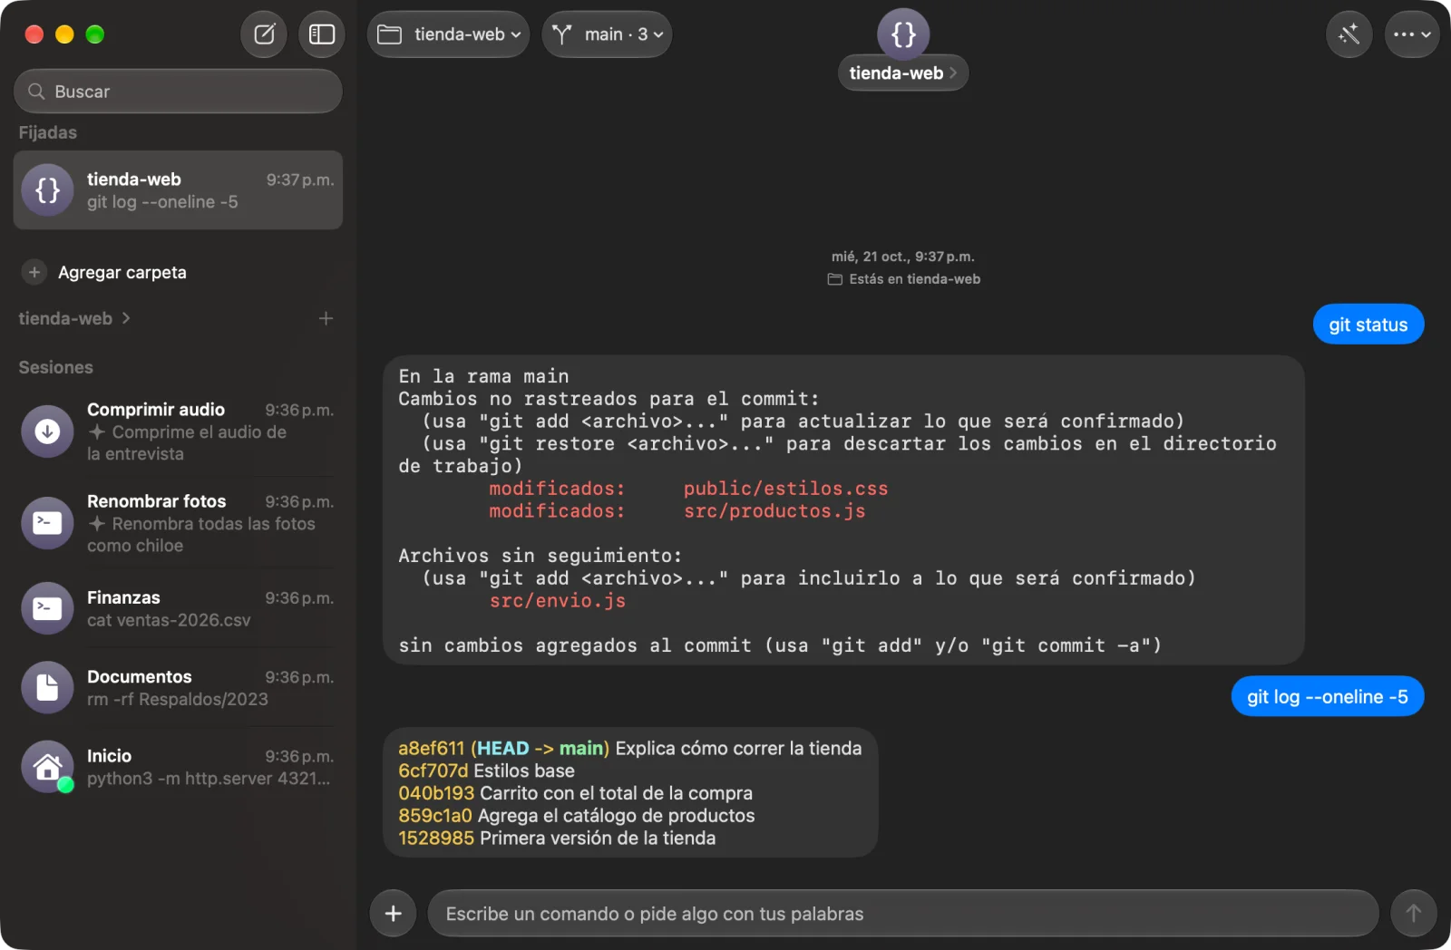This screenshot has width=1451, height=950.
Task: Click the command input field
Action: pyautogui.click(x=902, y=913)
